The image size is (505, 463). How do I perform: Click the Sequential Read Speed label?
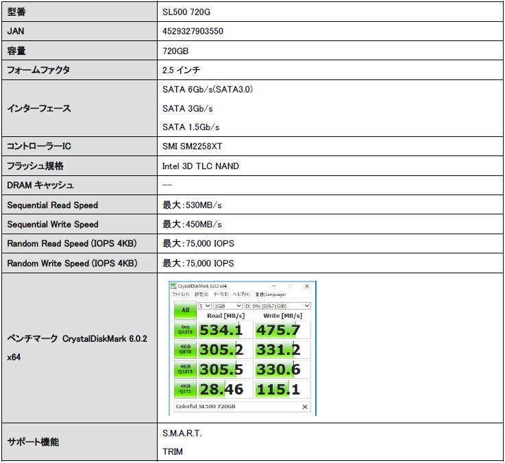(x=53, y=205)
